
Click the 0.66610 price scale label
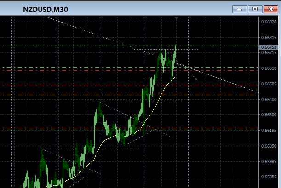click(x=269, y=68)
